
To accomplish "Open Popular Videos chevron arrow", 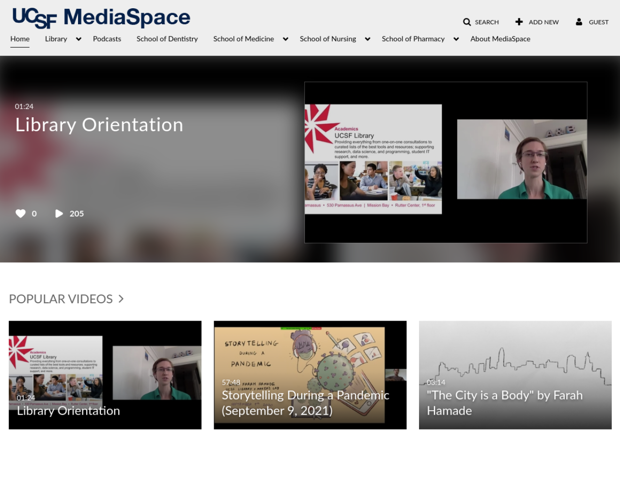I will tap(121, 299).
